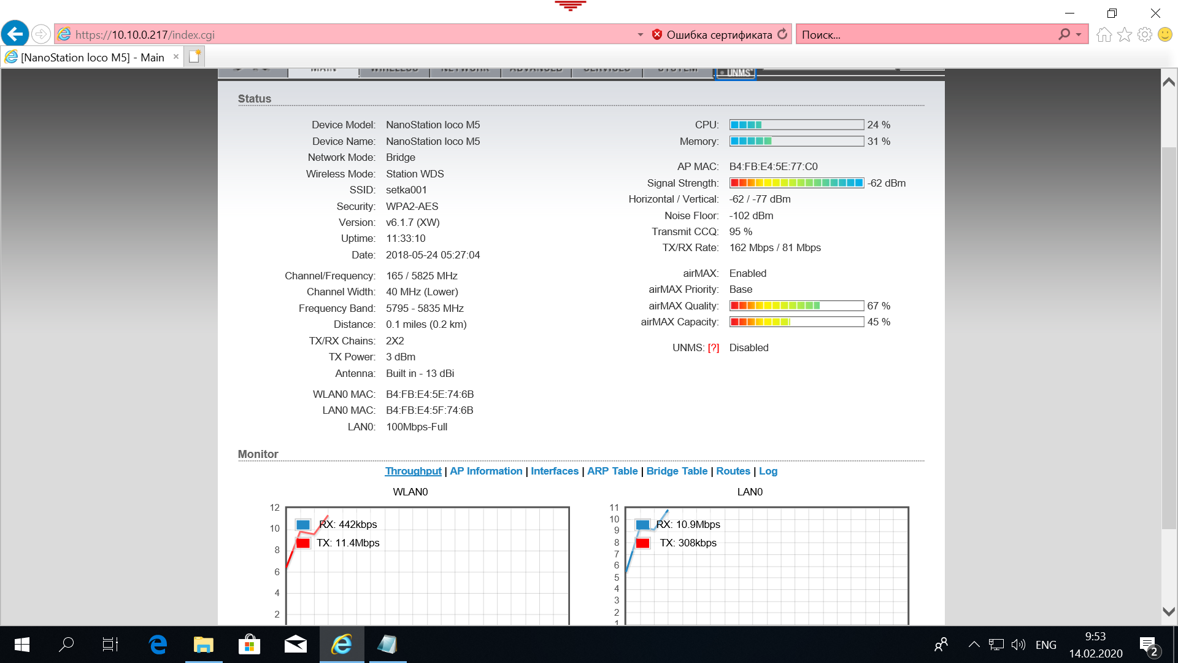Open the browser Home icon
Screen dimensions: 1178x663
click(1104, 34)
